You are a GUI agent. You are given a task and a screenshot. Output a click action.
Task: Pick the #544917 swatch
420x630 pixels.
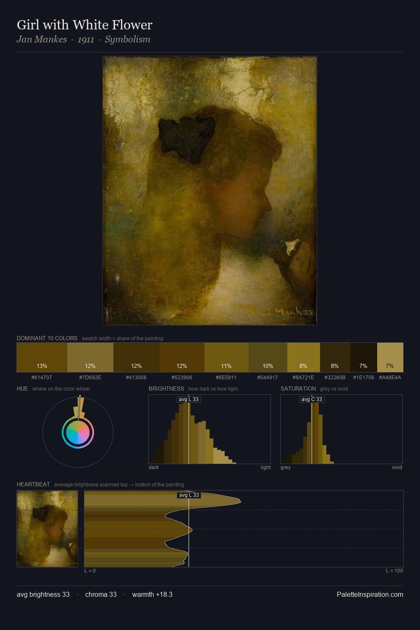tap(268, 357)
